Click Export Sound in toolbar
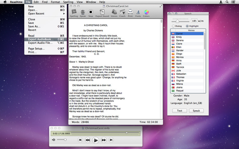This screenshot has width=239, height=149. tap(102, 13)
